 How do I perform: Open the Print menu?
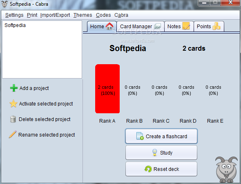(x=32, y=15)
